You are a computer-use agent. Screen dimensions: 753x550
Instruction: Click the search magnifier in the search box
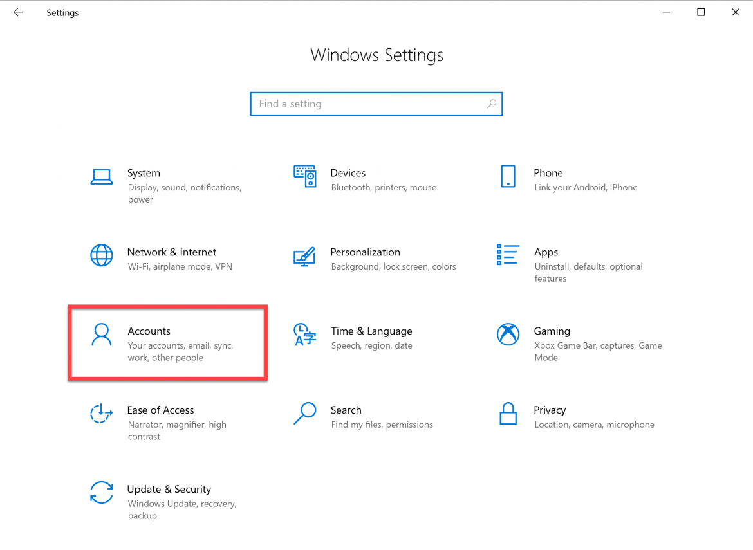coord(491,104)
